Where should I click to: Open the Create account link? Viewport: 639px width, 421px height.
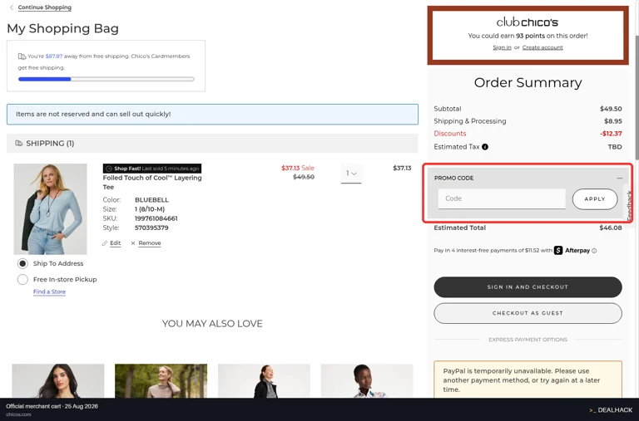point(542,47)
